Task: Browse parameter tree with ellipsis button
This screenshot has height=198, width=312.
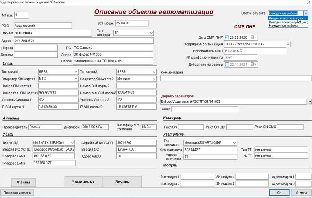Action: point(309,101)
